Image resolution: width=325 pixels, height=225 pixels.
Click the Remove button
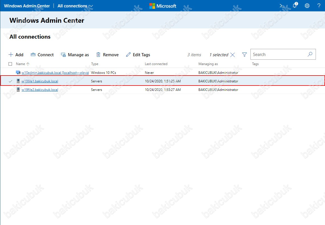[x=107, y=55]
